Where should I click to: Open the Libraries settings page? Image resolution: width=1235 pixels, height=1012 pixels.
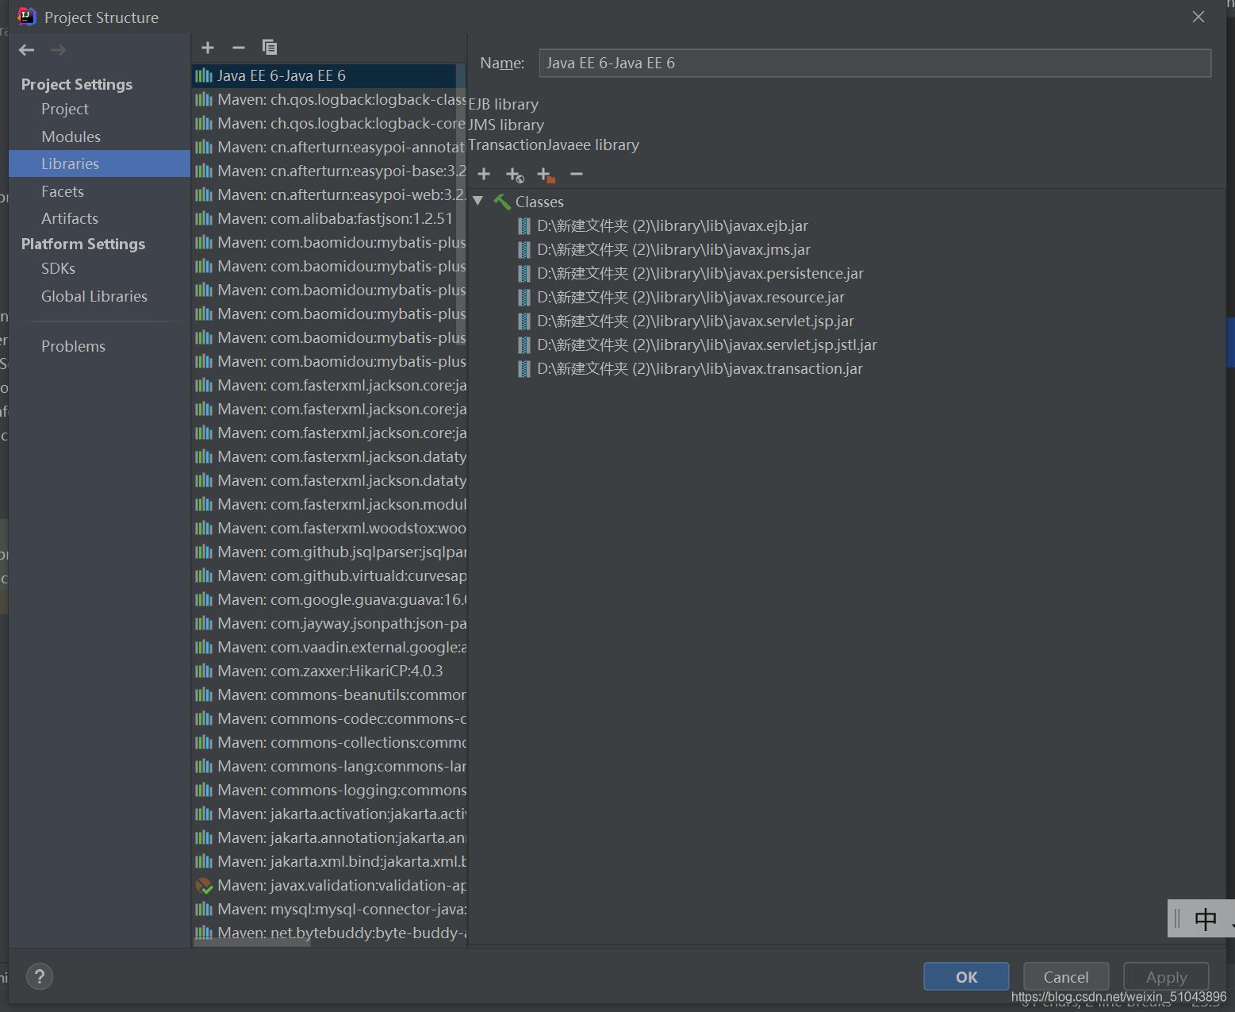tap(70, 164)
